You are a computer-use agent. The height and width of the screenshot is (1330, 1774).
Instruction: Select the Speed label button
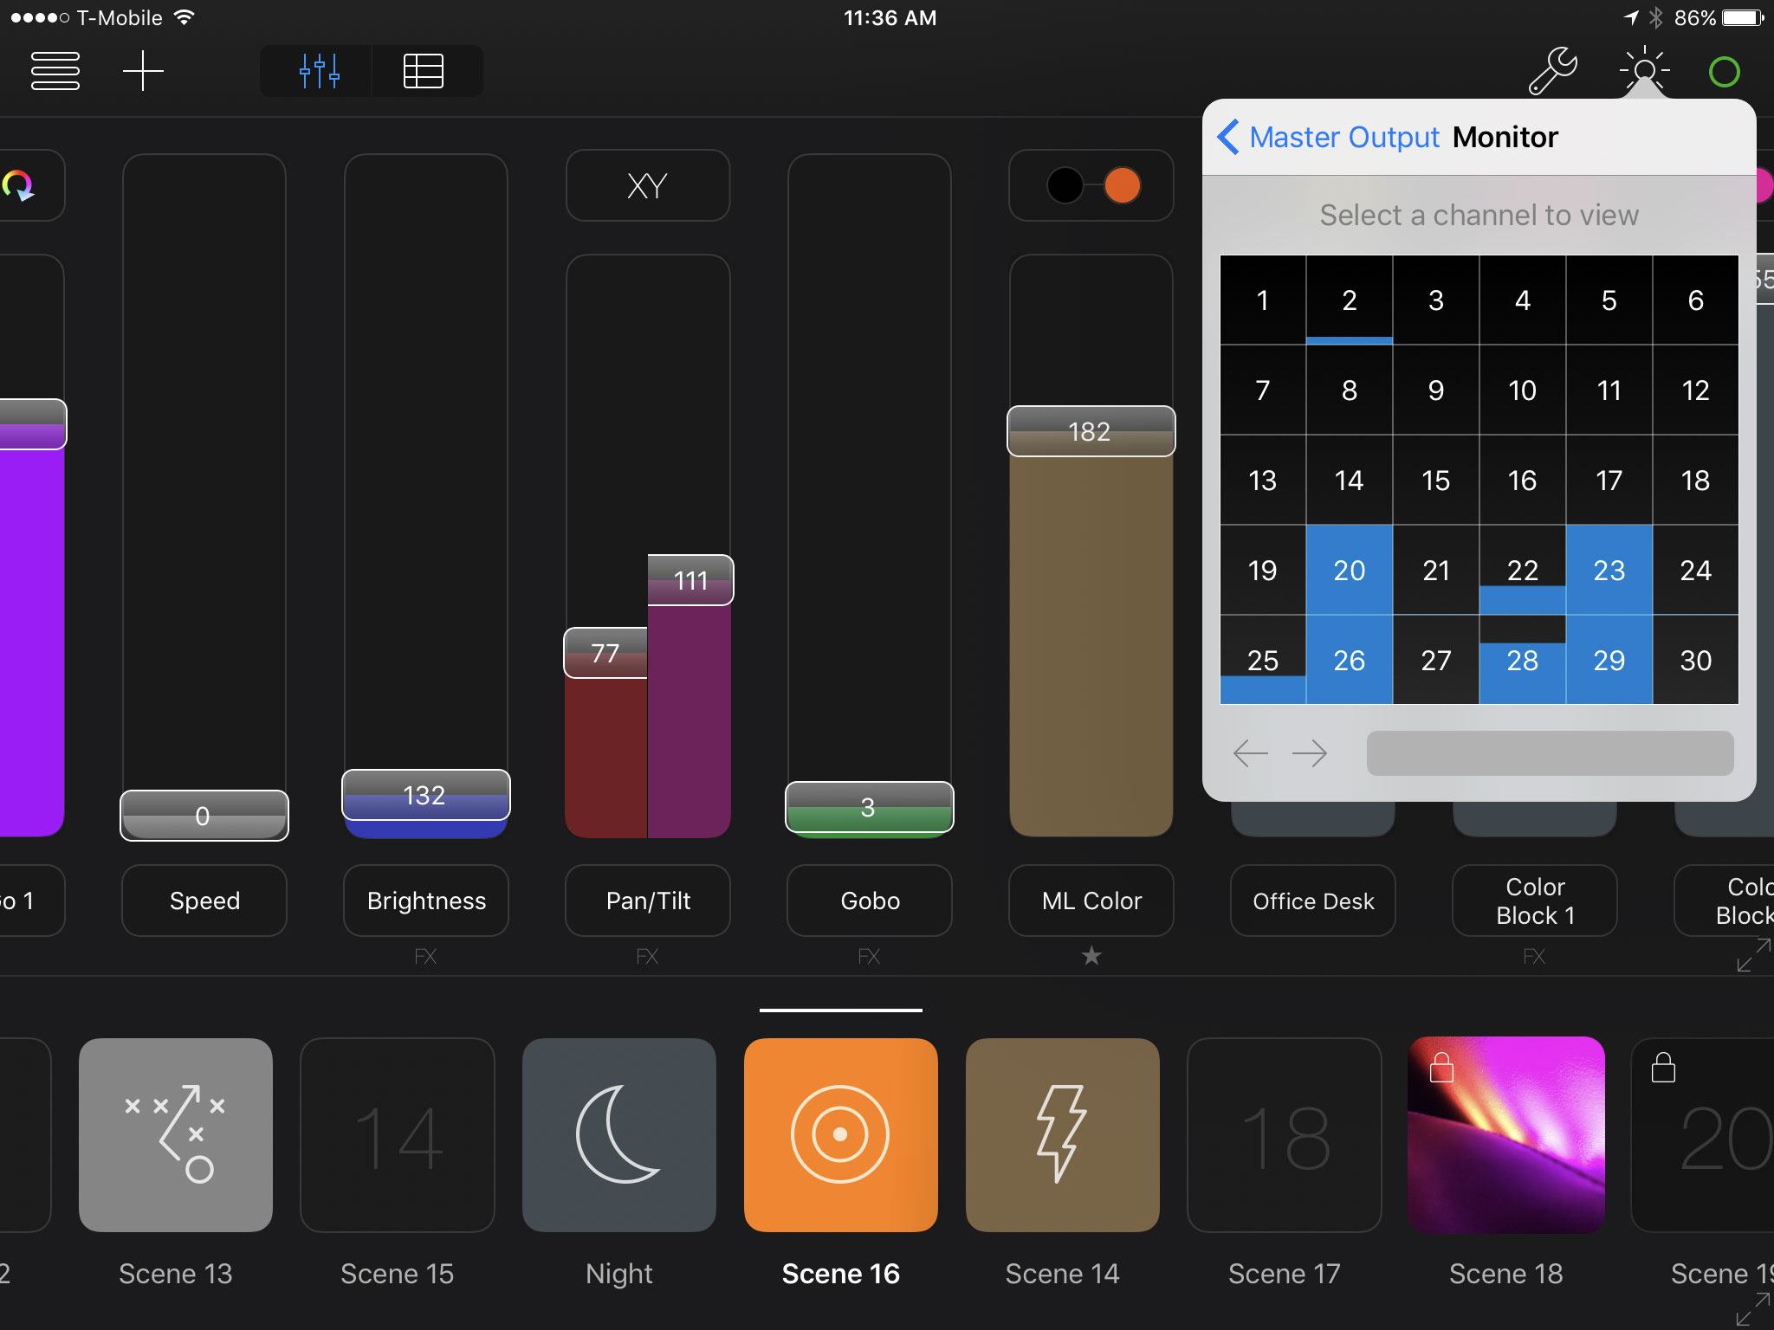(x=204, y=901)
